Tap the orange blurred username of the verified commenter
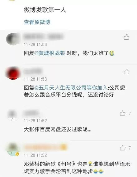Image resolution: width=137 pixels, height=177 pixels. pos(45,147)
